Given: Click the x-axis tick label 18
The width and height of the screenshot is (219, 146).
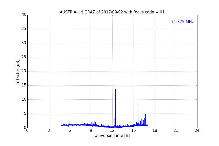Looking at the screenshot, I should (x=155, y=131).
